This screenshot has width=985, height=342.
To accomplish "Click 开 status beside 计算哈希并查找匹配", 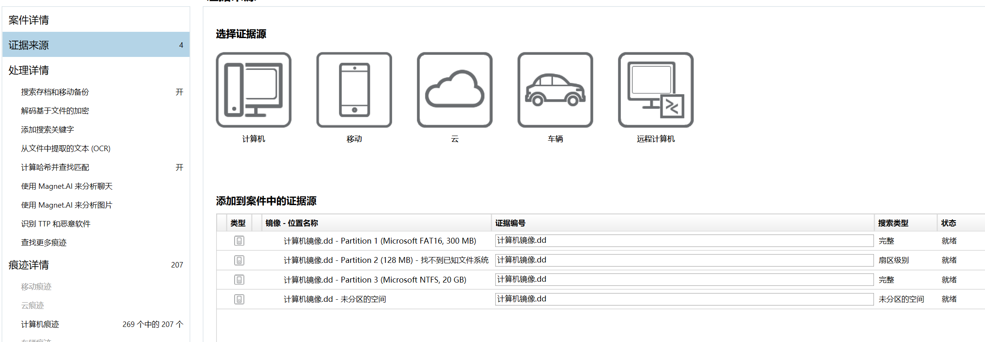I will click(x=179, y=167).
